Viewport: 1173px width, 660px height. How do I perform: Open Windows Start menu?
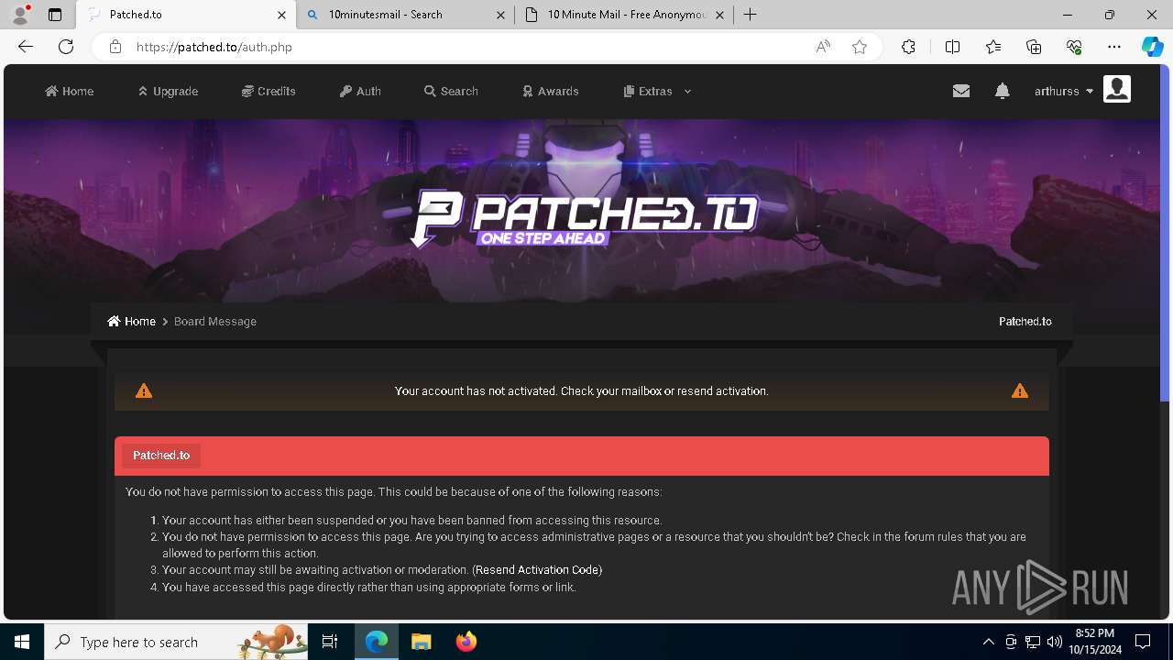point(22,642)
